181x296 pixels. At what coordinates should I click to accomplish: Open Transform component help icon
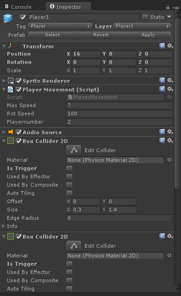point(162,46)
